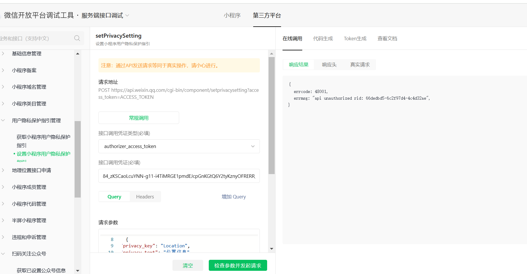This screenshot has height=274, width=527.
Task: Open the 查看文档 tab
Action: click(x=387, y=39)
